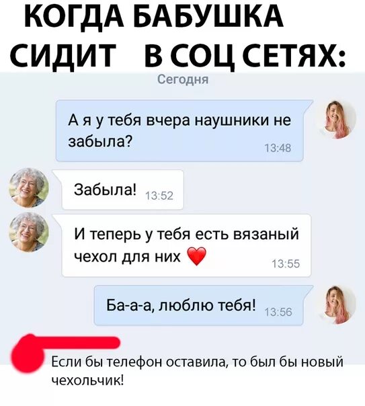Tap the avatar beside 'Ба-а-а, люблю тебя!'
This screenshot has height=406, width=365.
pyautogui.click(x=337, y=304)
